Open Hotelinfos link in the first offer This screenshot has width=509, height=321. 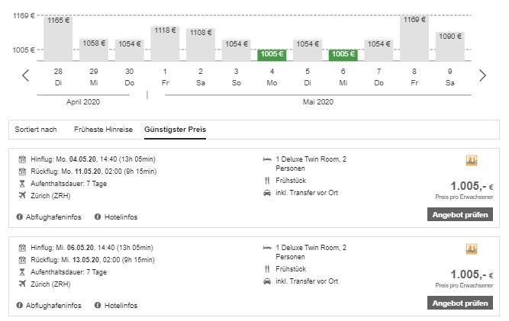(x=121, y=217)
